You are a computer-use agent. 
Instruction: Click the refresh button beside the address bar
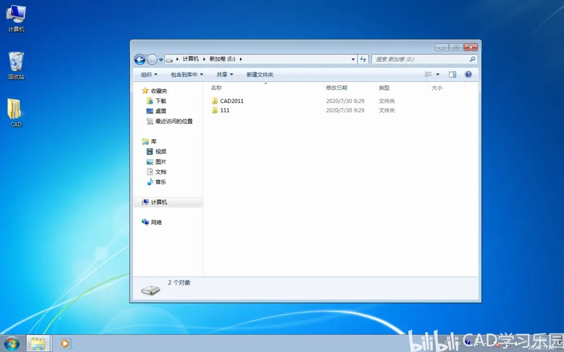tap(363, 59)
